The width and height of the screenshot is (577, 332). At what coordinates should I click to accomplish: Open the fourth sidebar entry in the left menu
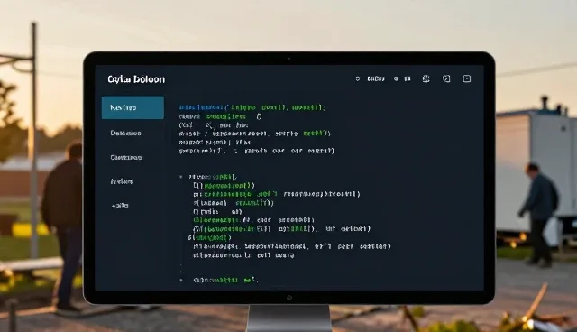pyautogui.click(x=122, y=181)
